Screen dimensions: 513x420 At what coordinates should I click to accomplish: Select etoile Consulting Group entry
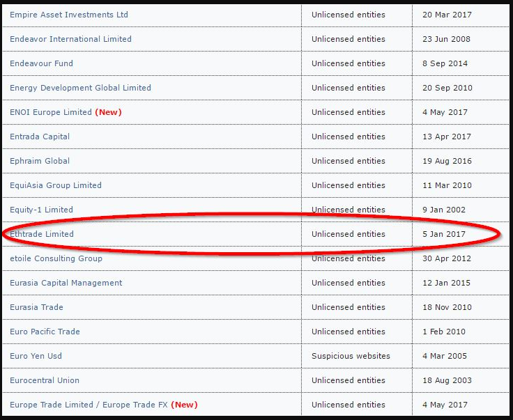56,258
